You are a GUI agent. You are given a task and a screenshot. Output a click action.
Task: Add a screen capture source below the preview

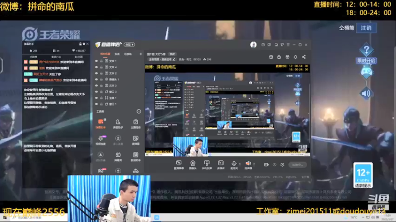coord(179,165)
